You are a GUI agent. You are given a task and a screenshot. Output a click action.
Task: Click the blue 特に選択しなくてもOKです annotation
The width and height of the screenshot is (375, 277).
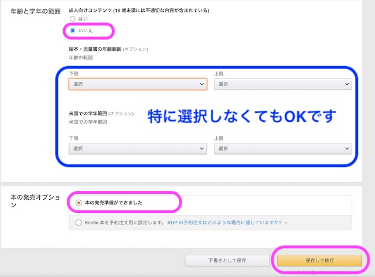(241, 116)
